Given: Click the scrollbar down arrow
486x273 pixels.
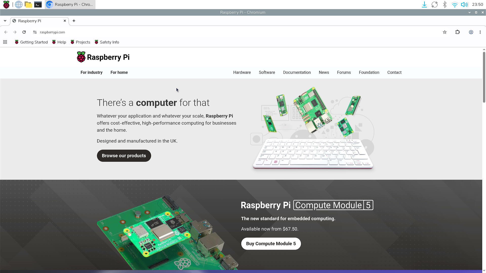Looking at the screenshot, I should (484, 271).
